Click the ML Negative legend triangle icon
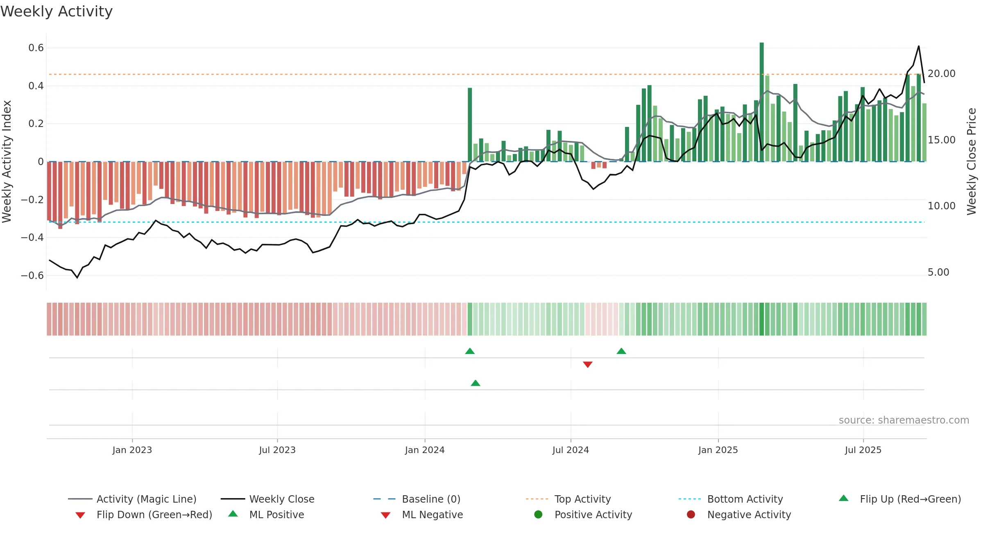Viewport: 983px width, 553px height. tap(385, 515)
